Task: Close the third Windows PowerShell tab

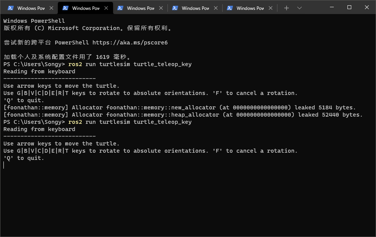Action: pyautogui.click(x=161, y=8)
